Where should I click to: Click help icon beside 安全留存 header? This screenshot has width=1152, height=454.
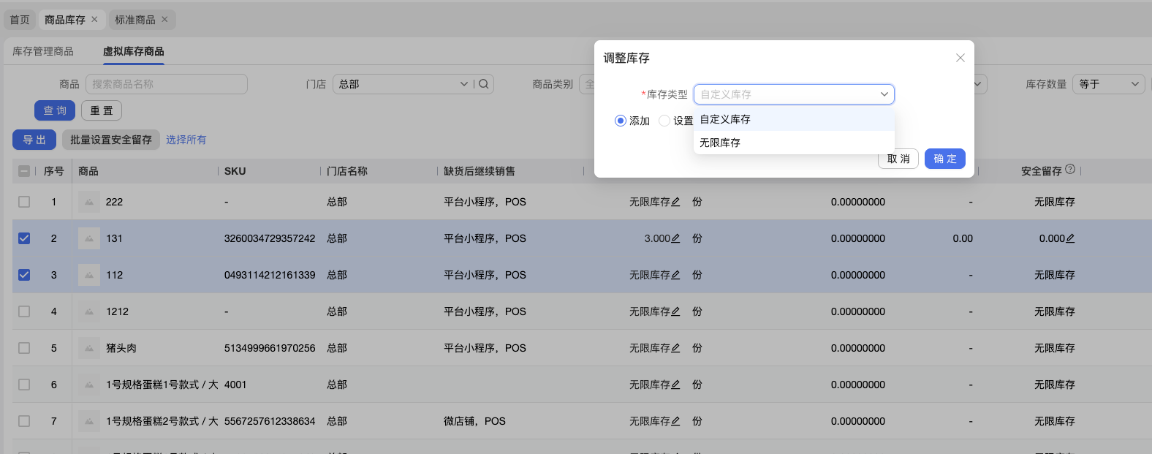coord(1070,170)
